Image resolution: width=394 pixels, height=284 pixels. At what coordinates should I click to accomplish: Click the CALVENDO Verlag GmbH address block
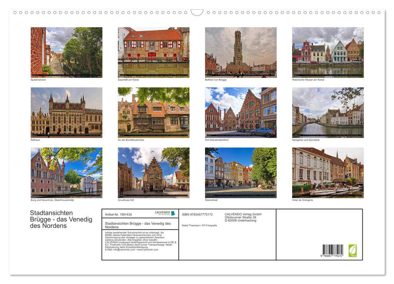[x=243, y=218]
